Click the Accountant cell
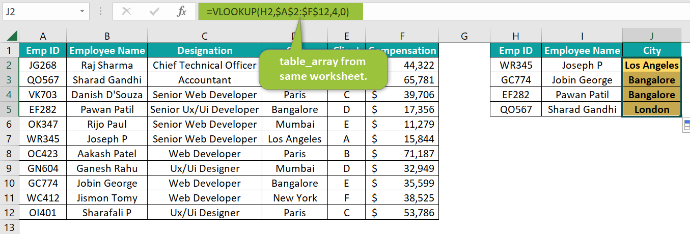 point(205,80)
